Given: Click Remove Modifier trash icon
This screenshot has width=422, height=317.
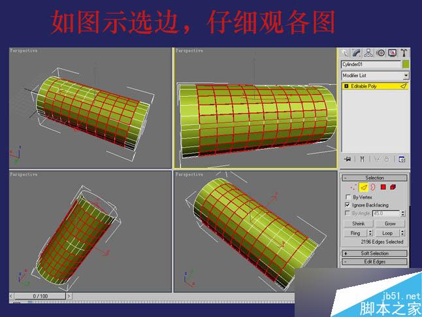Looking at the screenshot, I should [x=387, y=159].
